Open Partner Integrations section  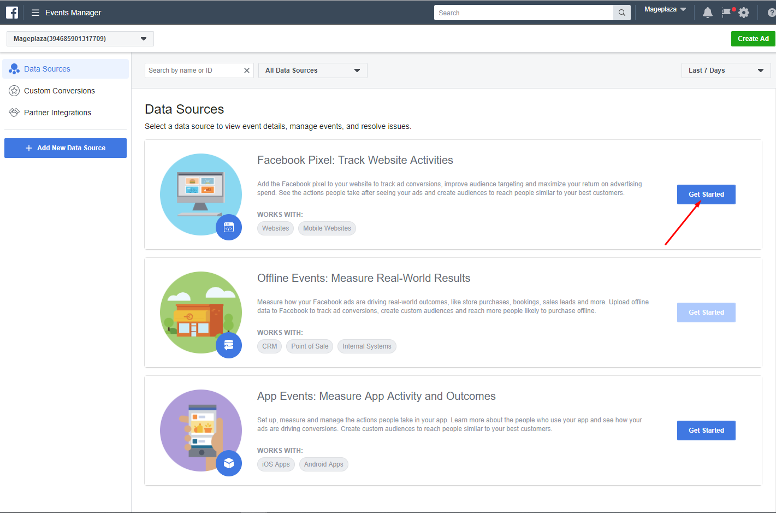click(57, 113)
